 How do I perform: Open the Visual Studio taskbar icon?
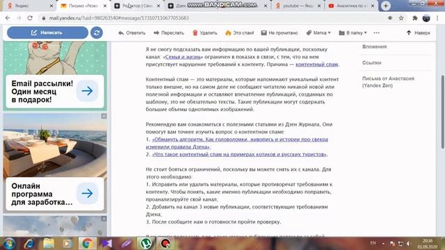tap(106, 243)
